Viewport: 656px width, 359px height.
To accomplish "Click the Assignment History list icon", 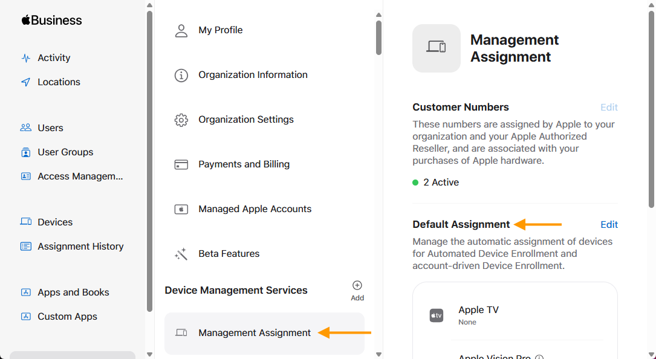I will coord(26,246).
